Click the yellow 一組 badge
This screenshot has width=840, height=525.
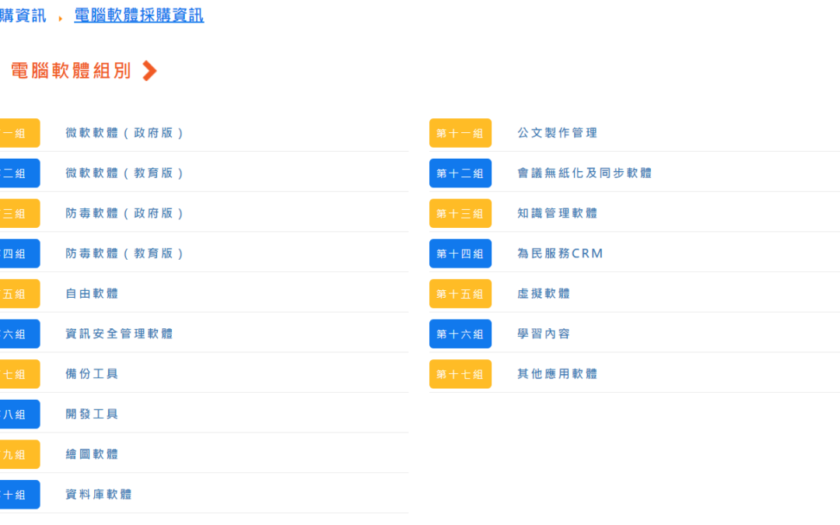click(x=19, y=133)
